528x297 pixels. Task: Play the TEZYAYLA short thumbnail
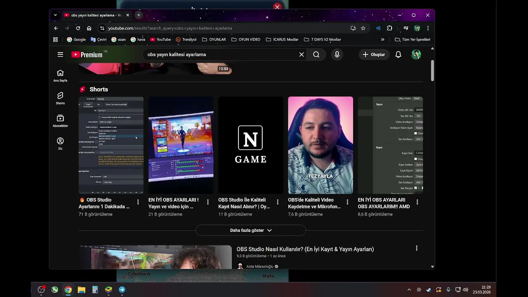[321, 145]
